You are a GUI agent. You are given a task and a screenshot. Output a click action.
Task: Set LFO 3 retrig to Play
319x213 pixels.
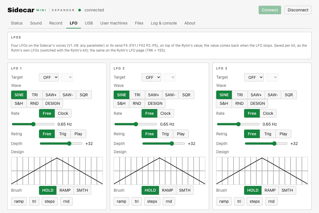283,134
